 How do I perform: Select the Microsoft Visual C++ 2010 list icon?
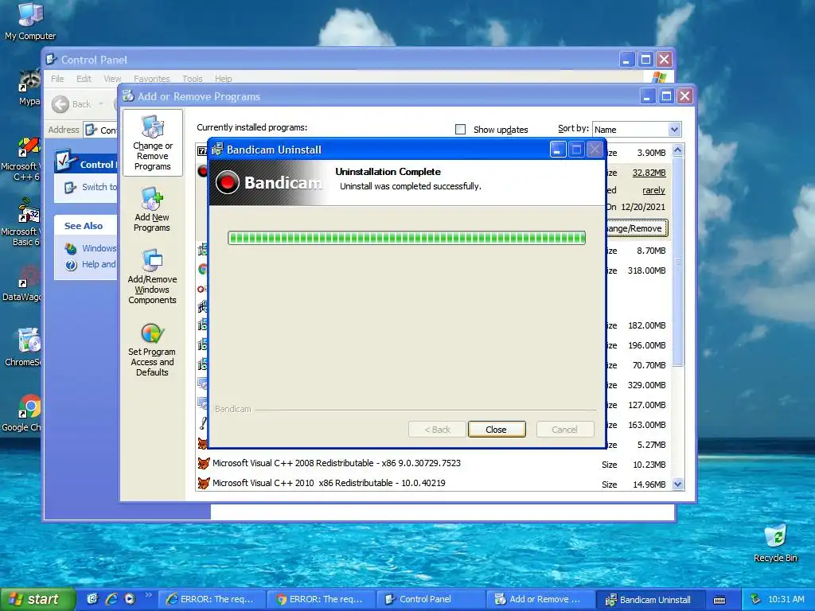203,483
